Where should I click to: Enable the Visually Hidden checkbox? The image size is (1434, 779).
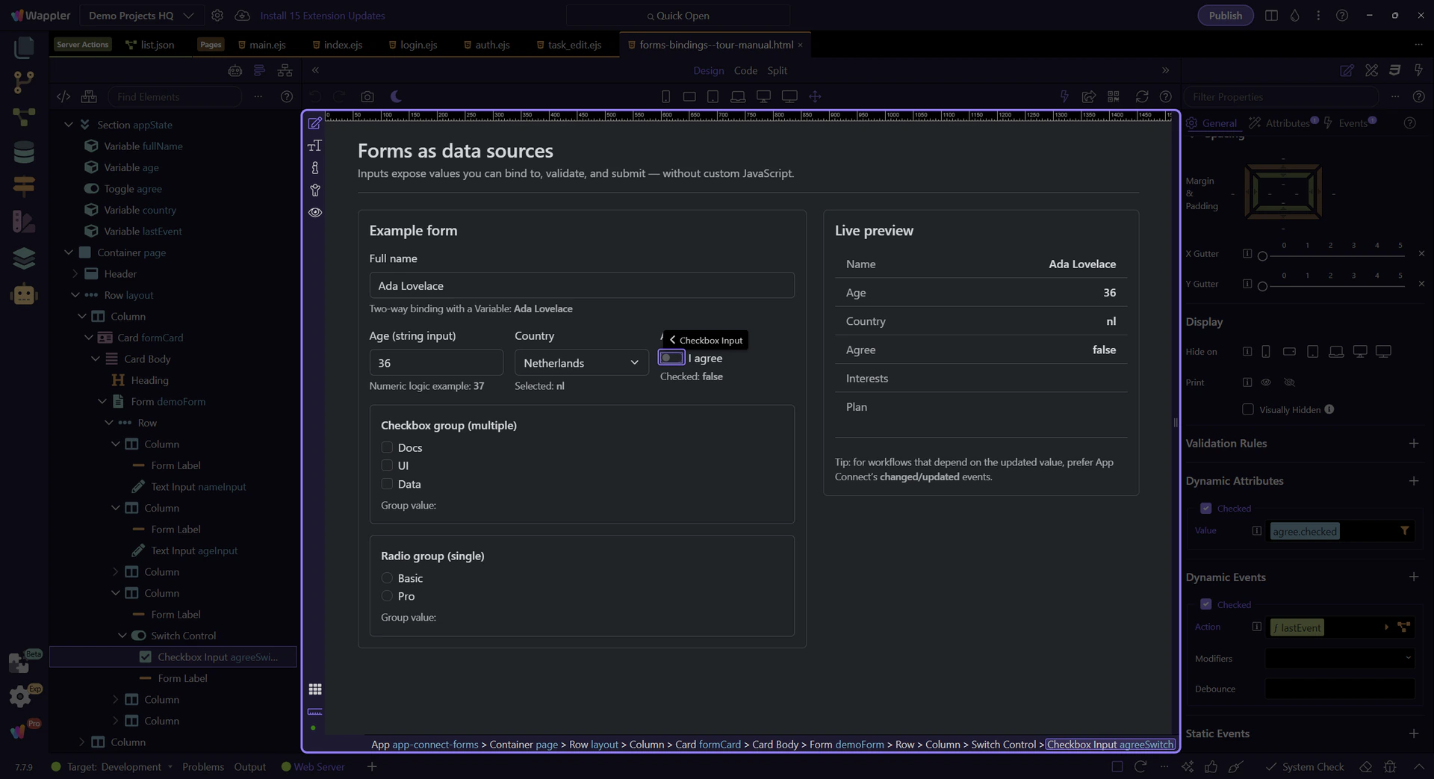coord(1247,409)
